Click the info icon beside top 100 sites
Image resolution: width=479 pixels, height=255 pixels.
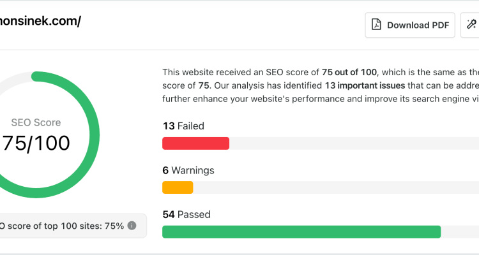pos(132,226)
